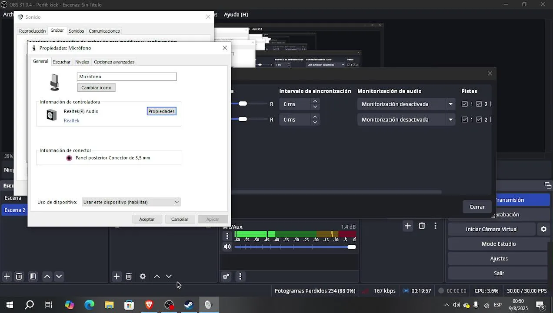Screen dimensions: 553x313
Task: Open the Uso de dispositivo dropdown
Action: point(131,202)
